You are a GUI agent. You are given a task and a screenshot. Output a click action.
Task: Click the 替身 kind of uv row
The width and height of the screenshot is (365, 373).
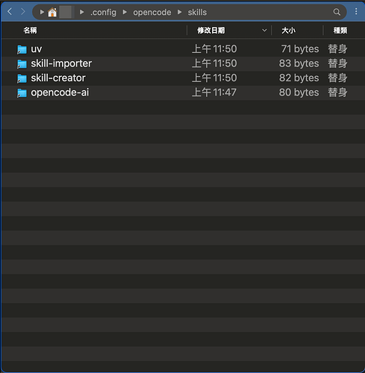pos(337,49)
